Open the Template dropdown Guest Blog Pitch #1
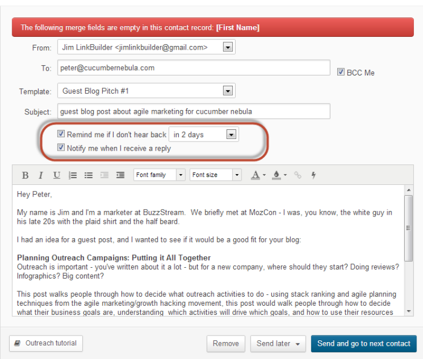Viewport: 423px width, 359px height. [228, 91]
